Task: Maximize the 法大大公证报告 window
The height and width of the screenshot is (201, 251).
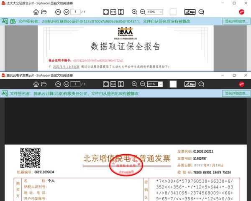Action: click(234, 3)
